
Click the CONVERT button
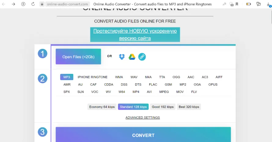[x=143, y=135]
